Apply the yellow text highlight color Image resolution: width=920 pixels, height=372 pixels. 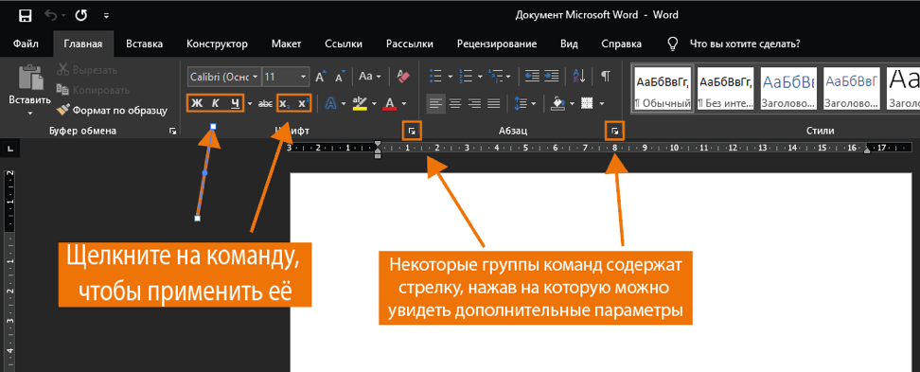(x=359, y=104)
